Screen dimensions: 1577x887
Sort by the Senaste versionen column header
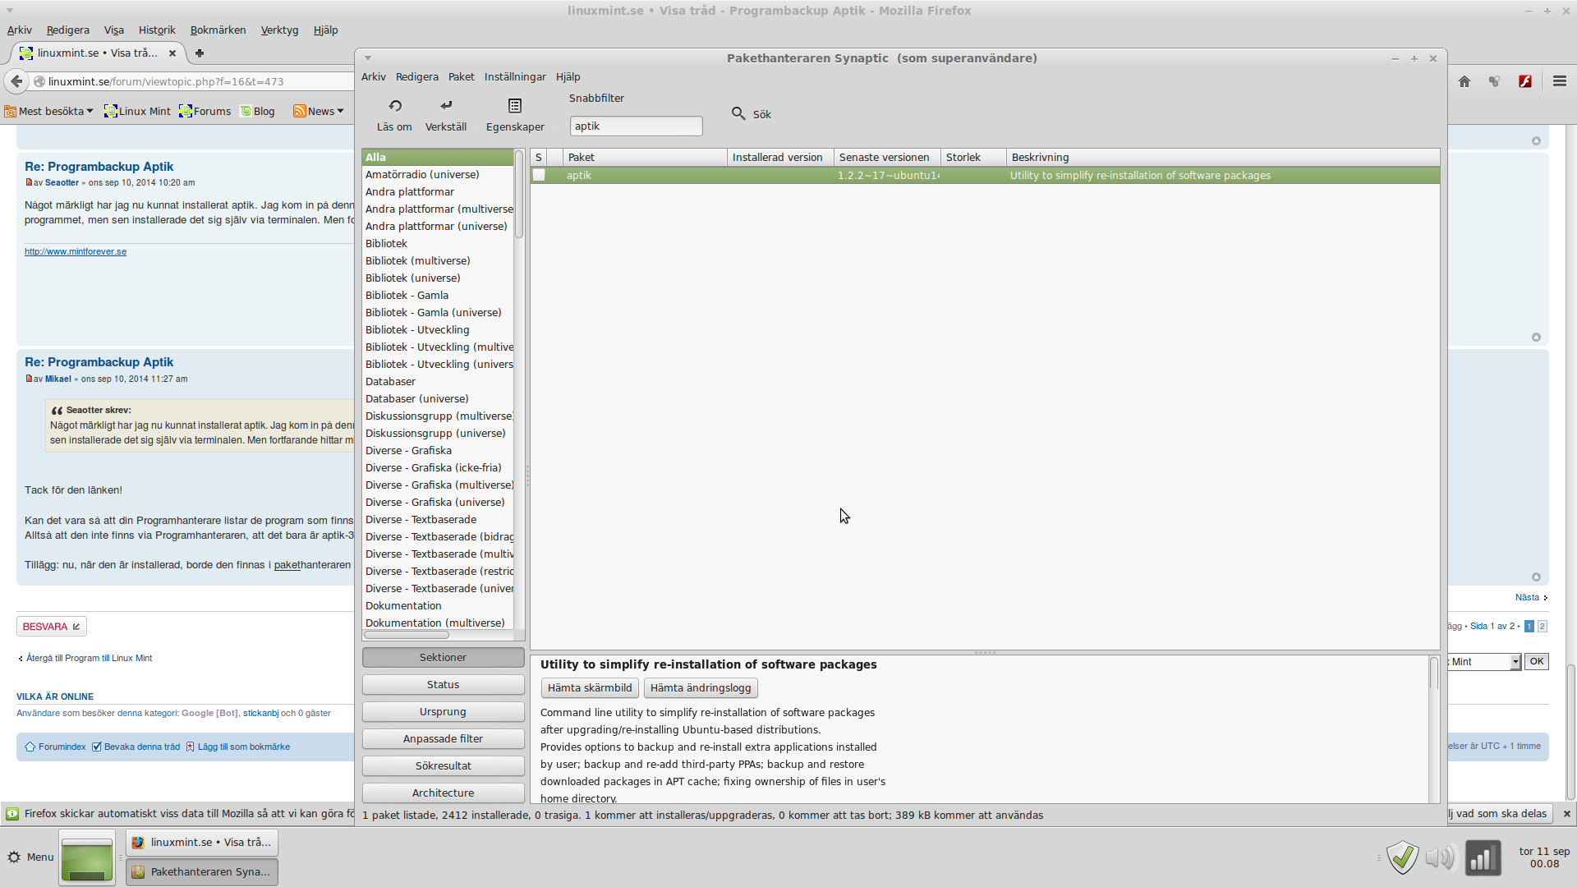[x=887, y=158]
